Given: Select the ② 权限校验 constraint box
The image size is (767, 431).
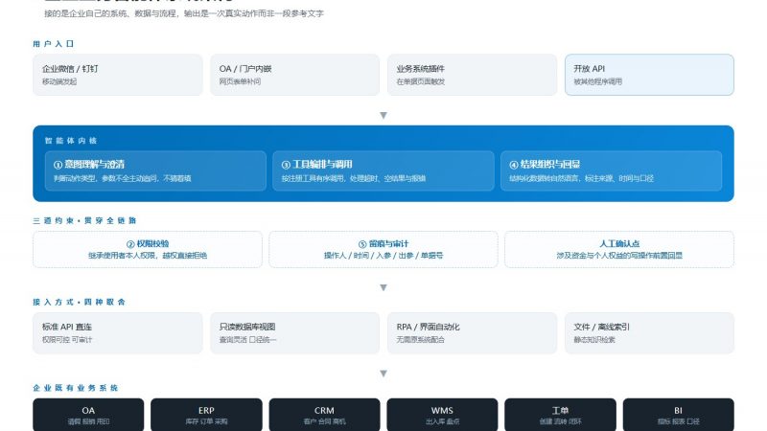Looking at the screenshot, I should tap(148, 249).
